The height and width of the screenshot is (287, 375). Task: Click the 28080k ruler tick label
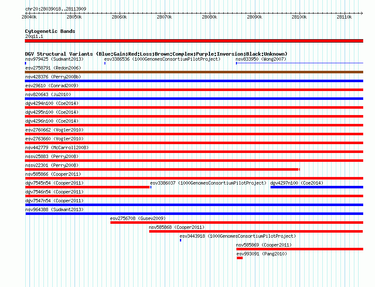tap(209, 17)
